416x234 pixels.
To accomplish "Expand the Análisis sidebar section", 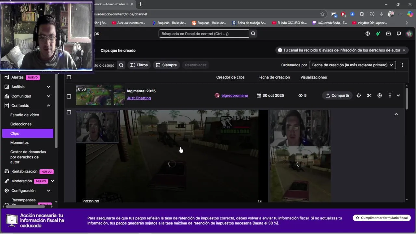I will point(48,87).
